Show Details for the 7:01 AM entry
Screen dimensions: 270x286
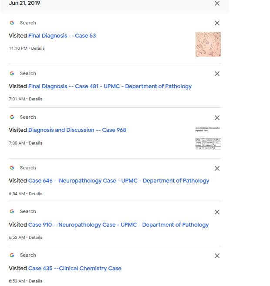(35, 99)
